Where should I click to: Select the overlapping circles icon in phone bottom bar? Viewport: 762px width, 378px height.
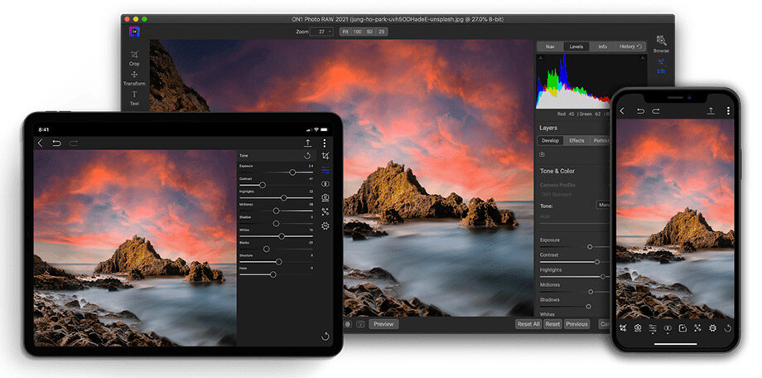point(668,328)
